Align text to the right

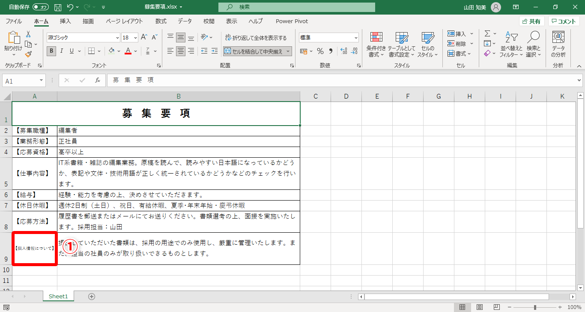click(191, 51)
